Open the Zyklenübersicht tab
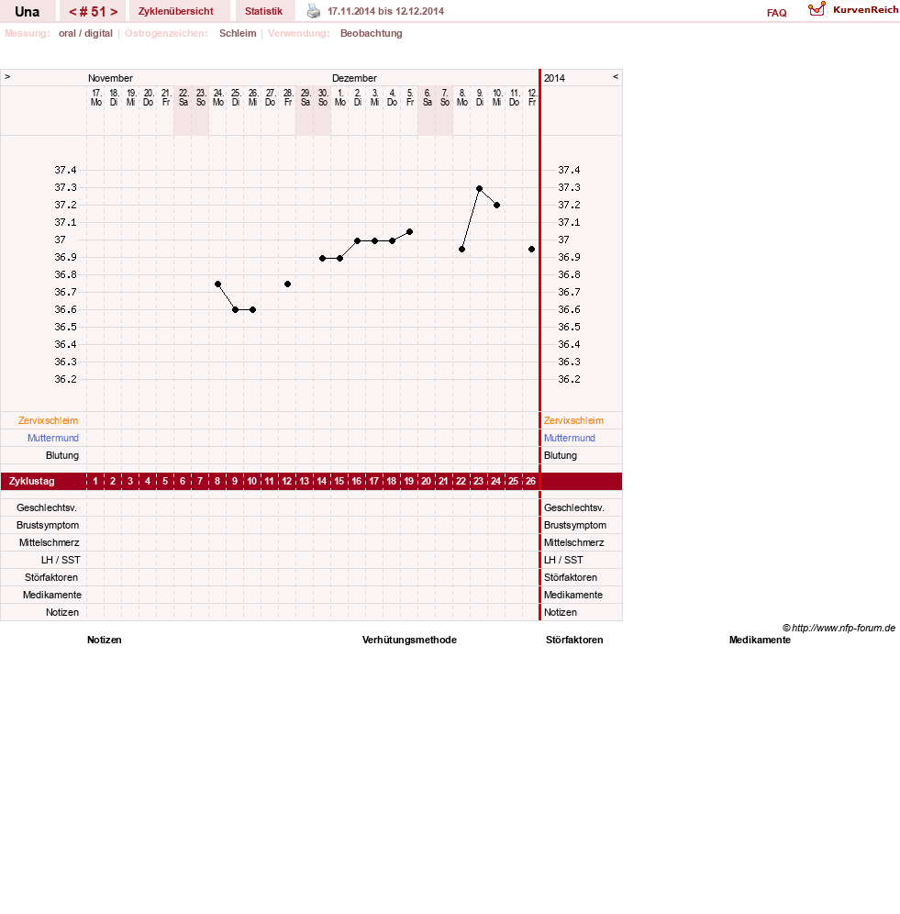Viewport: 900px width, 914px height. click(176, 11)
